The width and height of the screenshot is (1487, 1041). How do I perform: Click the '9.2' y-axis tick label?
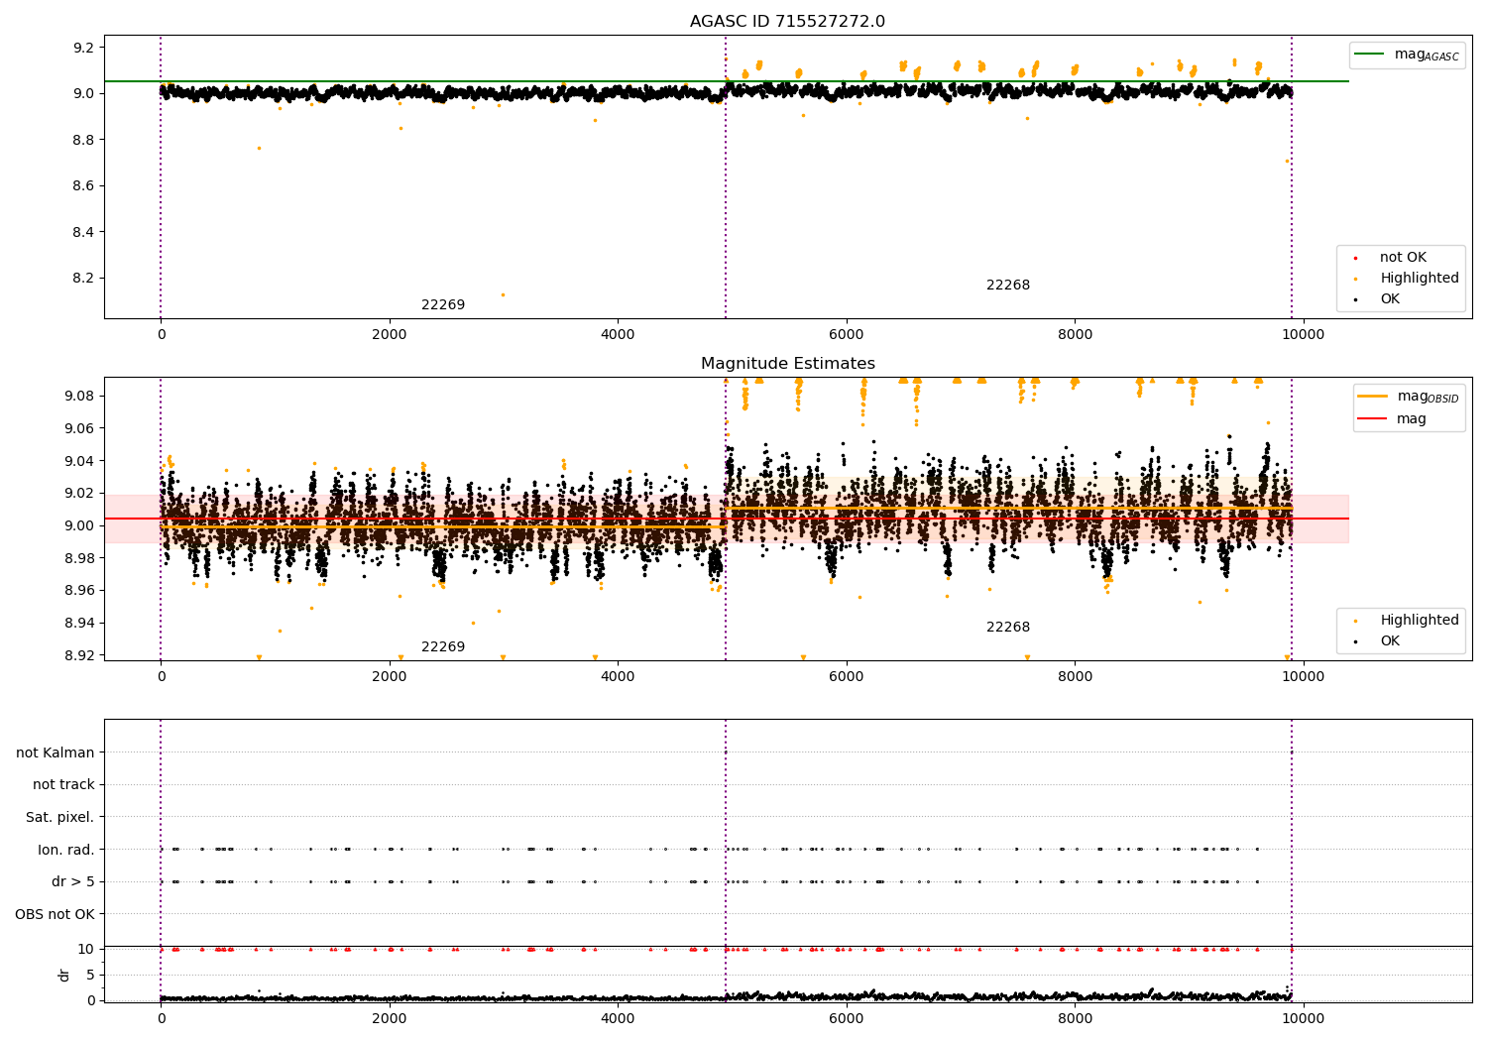pyautogui.click(x=83, y=48)
